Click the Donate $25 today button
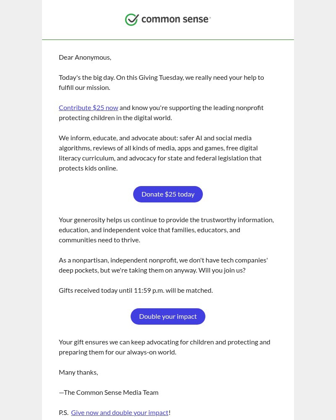Viewport: 336px width, 420px height. click(x=168, y=194)
